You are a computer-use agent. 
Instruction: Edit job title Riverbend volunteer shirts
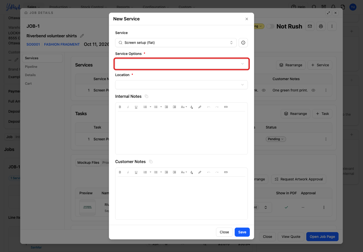pyautogui.click(x=82, y=36)
